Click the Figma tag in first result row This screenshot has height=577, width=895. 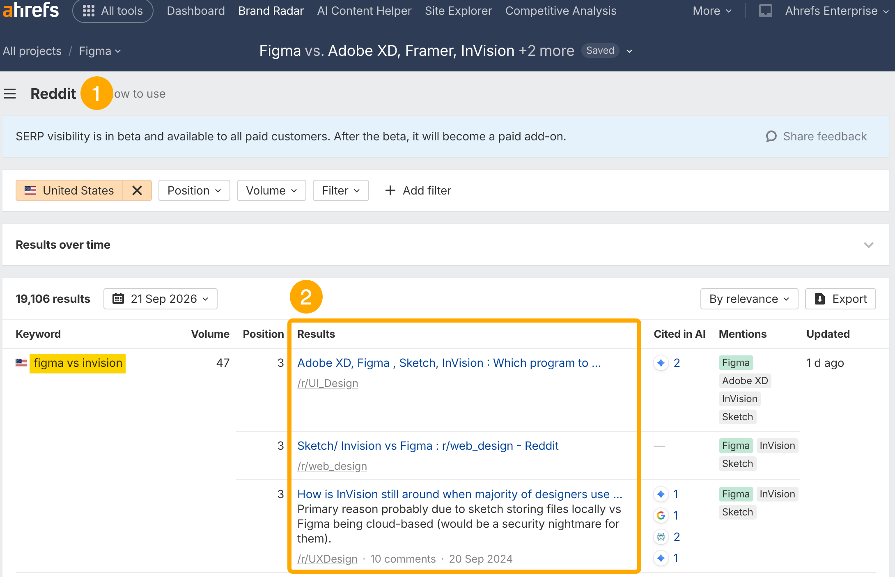pos(736,363)
